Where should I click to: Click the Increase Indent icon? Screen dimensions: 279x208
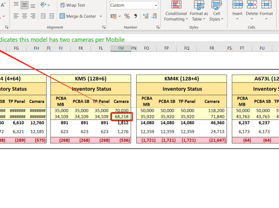coord(52,16)
